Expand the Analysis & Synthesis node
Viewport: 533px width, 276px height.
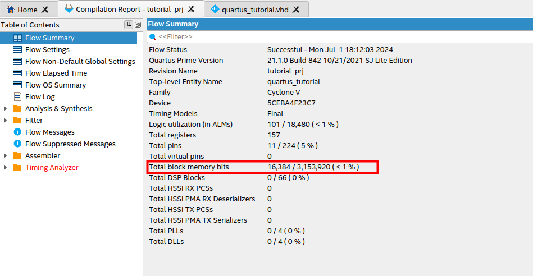coord(6,109)
